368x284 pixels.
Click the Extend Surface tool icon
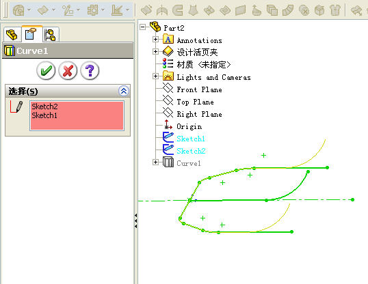(288, 10)
